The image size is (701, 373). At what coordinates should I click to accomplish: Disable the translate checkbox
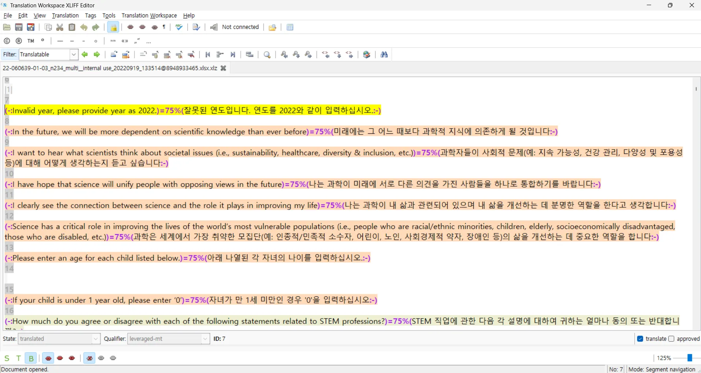pos(640,339)
